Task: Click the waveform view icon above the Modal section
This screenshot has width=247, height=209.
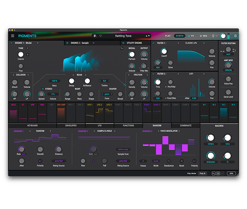Action: (x=122, y=48)
